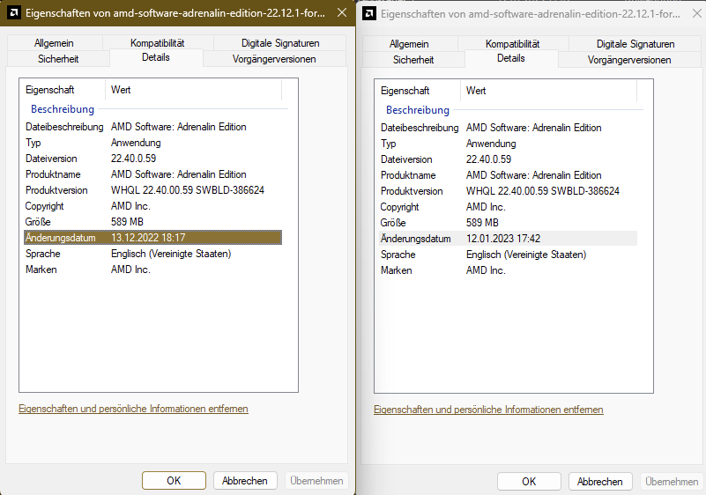
Task: Select Änderungsdatum row 12.01.2023 17:42
Action: coord(508,239)
